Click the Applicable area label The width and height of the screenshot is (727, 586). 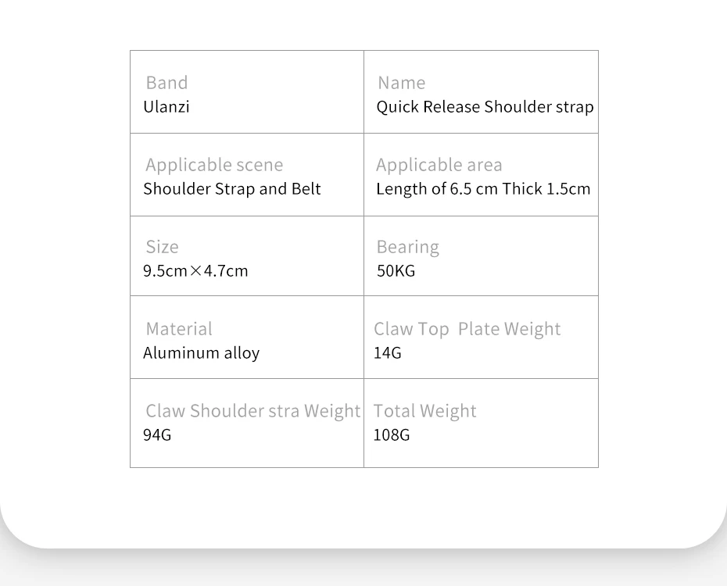439,165
